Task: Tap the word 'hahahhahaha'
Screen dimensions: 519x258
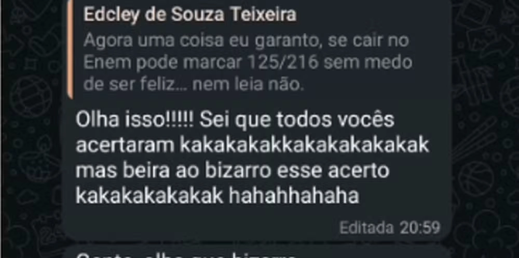Action: coord(294,197)
